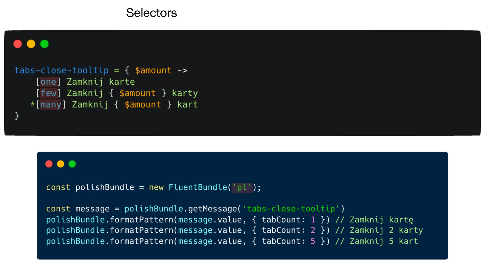Click the FluentBundle class name
The width and height of the screenshot is (485, 272).
click(198, 187)
